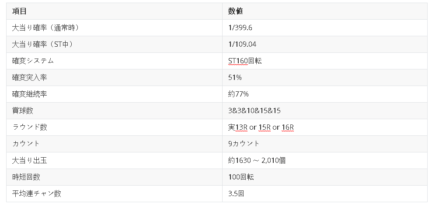The width and height of the screenshot is (432, 207).
Task: Select the 確変システム cell
Action: [114, 61]
